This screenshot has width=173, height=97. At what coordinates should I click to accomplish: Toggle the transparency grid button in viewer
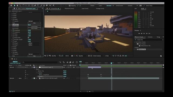coord(91,56)
